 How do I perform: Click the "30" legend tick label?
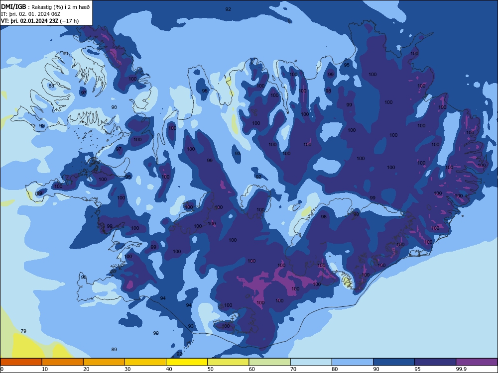(x=127, y=369)
